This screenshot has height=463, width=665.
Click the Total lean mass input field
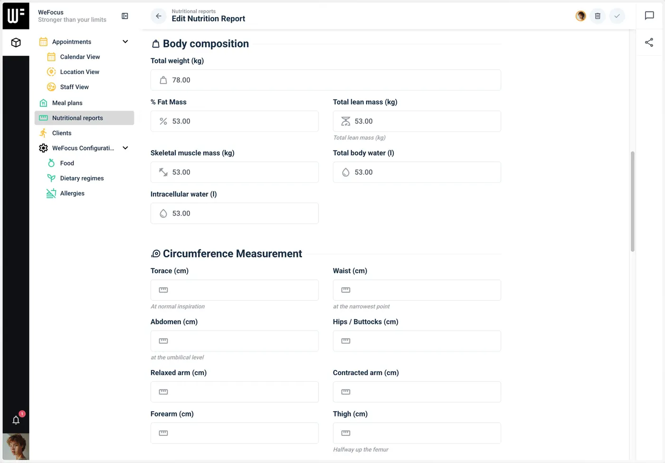coord(417,121)
